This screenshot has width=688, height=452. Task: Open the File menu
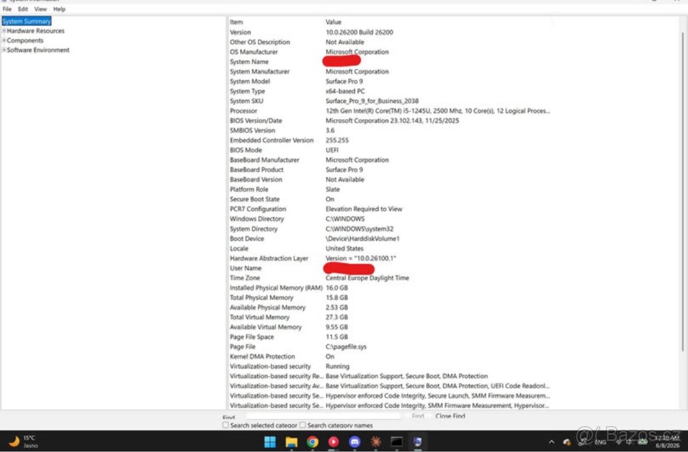tap(7, 9)
